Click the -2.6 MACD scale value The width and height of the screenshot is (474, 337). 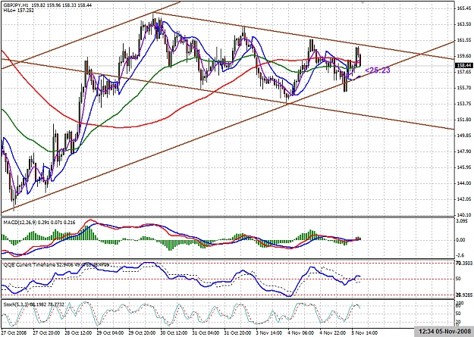[x=461, y=255]
